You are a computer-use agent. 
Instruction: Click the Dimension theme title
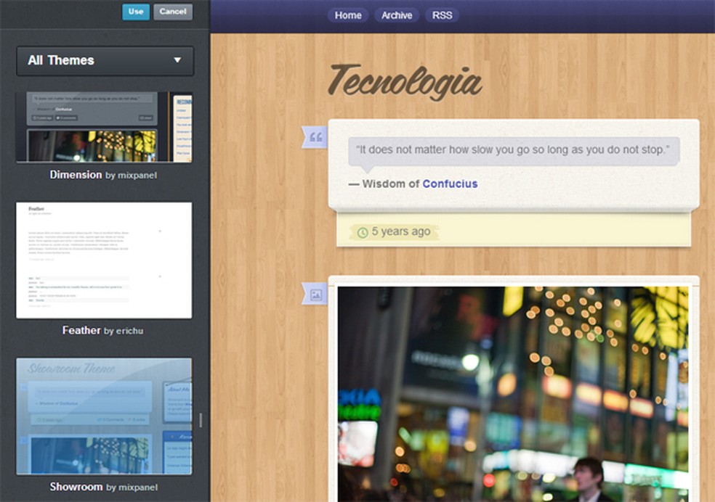click(x=76, y=175)
